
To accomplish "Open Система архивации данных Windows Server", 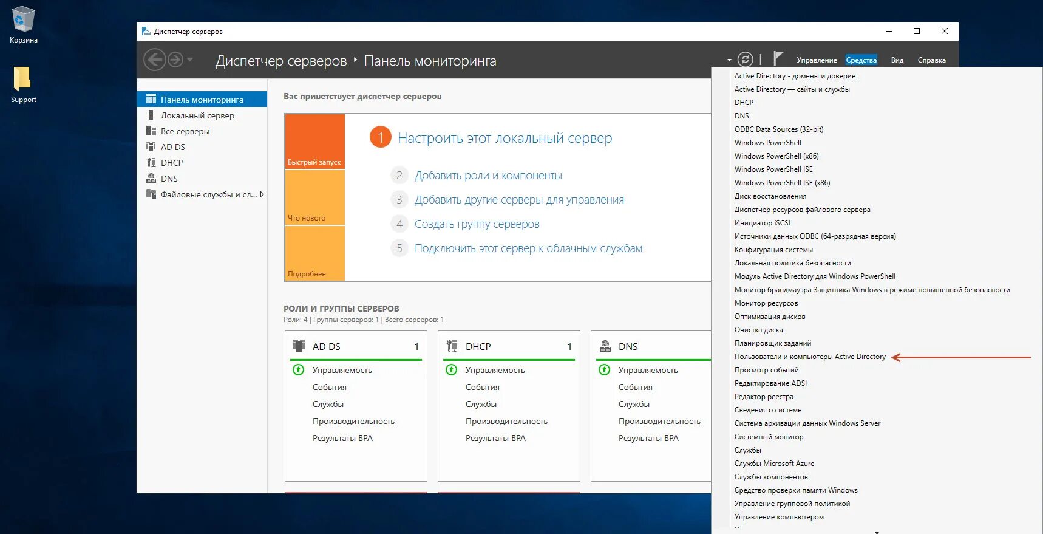I will click(807, 423).
